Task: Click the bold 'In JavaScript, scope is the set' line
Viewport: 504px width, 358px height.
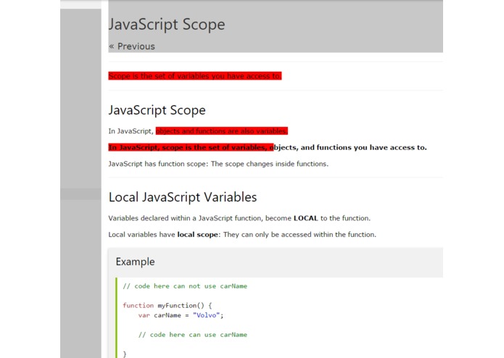Action: [268, 147]
